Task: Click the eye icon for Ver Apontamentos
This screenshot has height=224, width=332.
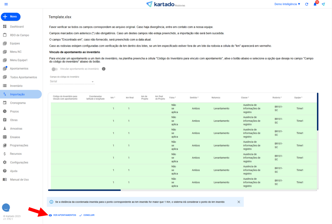Action: pyautogui.click(x=50, y=215)
